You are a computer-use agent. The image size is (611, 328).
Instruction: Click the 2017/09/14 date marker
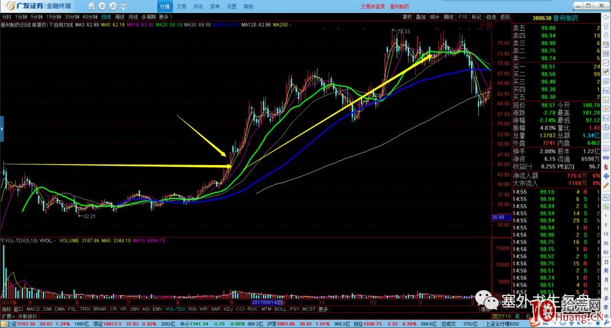[x=267, y=303]
